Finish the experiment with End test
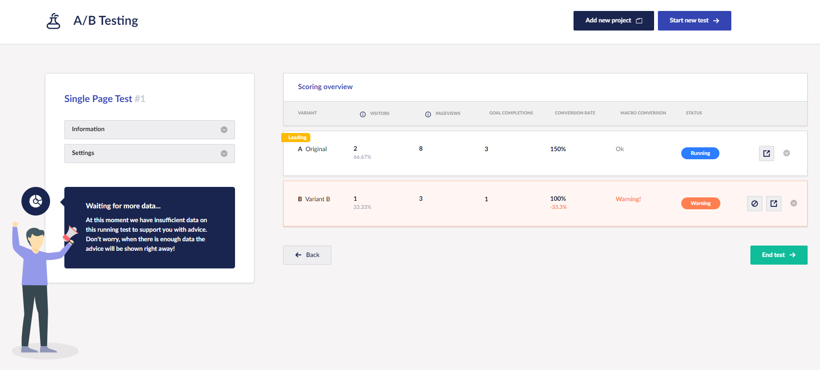This screenshot has width=820, height=370. point(778,255)
